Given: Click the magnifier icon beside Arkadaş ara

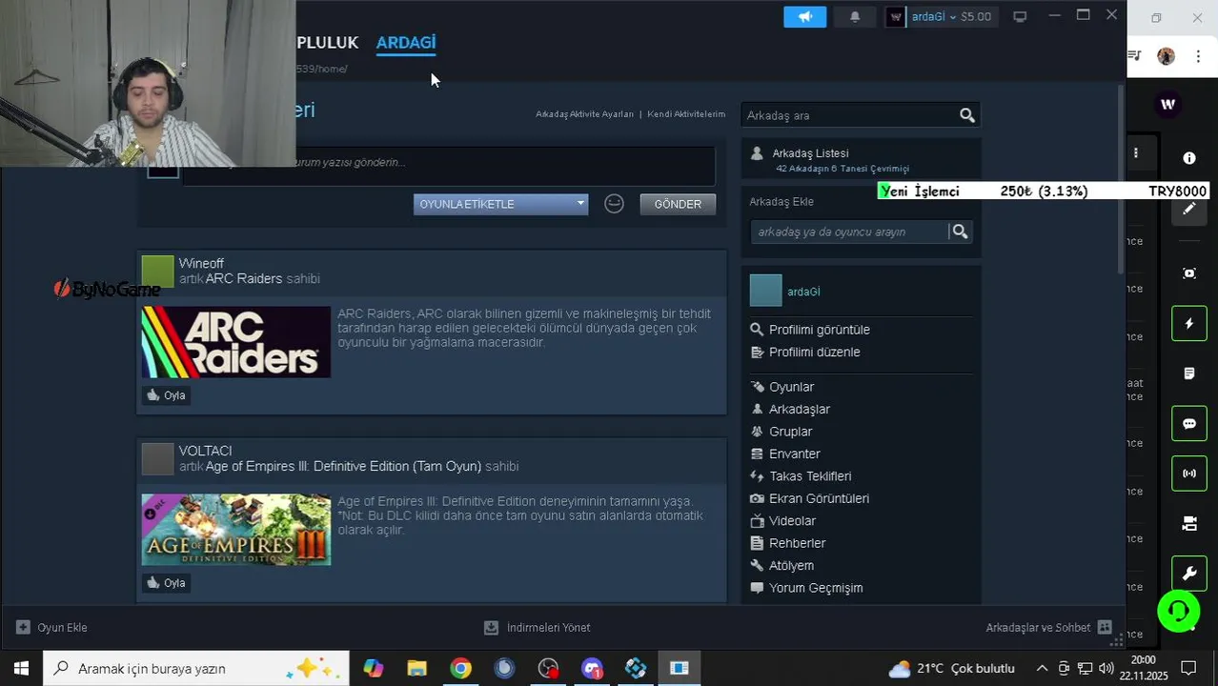Looking at the screenshot, I should coord(967,115).
